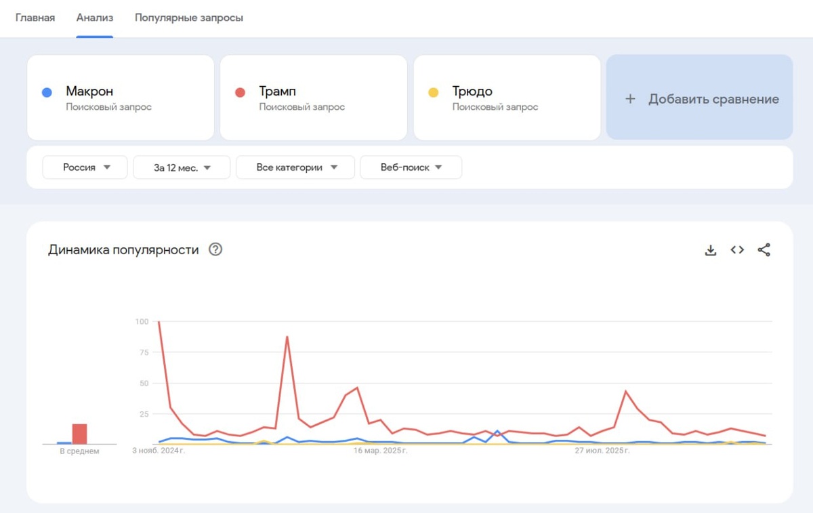Edit the Трюдо search term card
The image size is (813, 513).
(507, 98)
